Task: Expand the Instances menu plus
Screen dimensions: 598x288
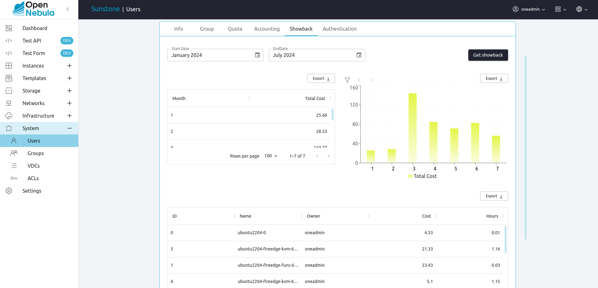Action: [70, 66]
